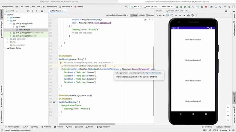Switch the editor to Code view
The image size is (236, 132).
click(134, 15)
